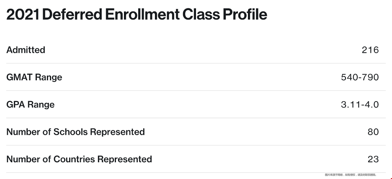392x179 pixels.
Task: Click the word Deferred in the title
Action: pyautogui.click(x=72, y=15)
